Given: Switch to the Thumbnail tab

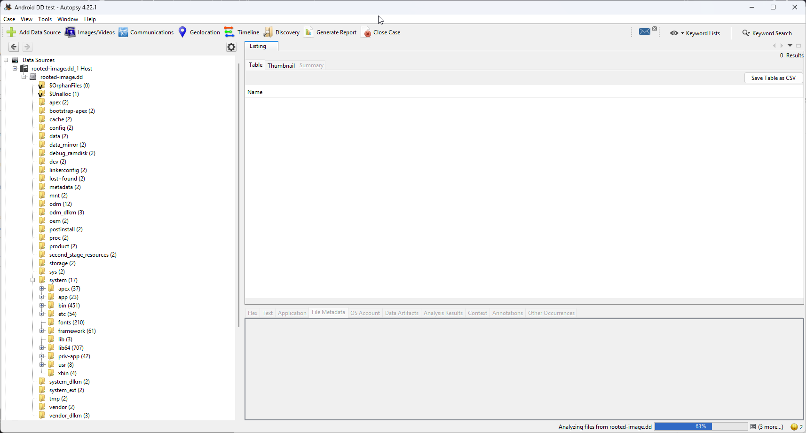Looking at the screenshot, I should (x=281, y=65).
